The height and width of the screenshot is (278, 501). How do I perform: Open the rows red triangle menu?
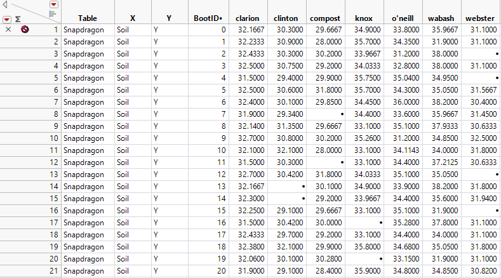pos(7,19)
